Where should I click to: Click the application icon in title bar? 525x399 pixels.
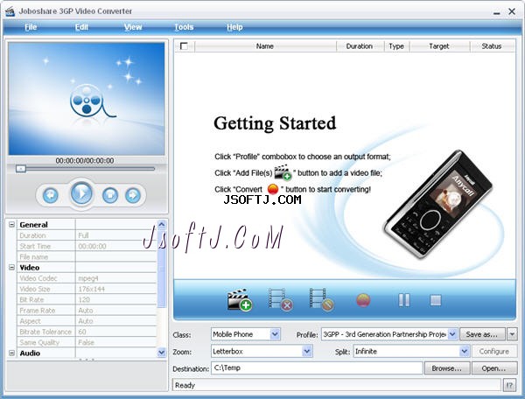(10, 11)
